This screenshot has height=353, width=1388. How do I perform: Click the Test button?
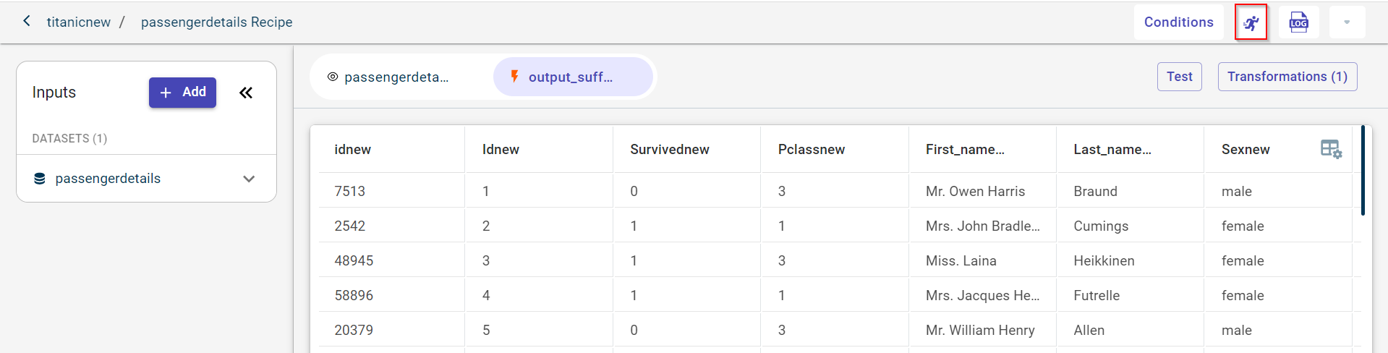click(1179, 77)
